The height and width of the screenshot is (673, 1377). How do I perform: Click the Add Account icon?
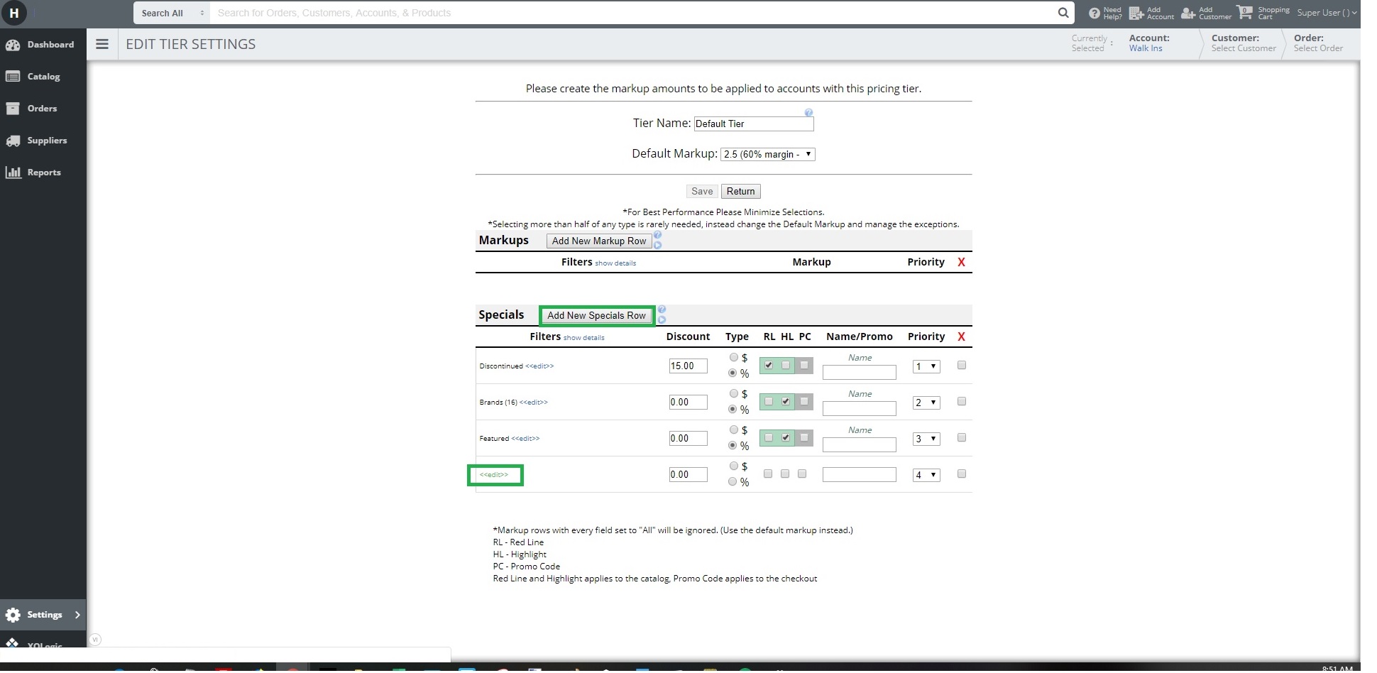tap(1136, 13)
